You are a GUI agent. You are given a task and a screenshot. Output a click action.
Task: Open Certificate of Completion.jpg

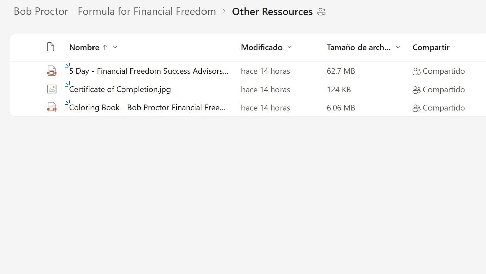tap(120, 89)
